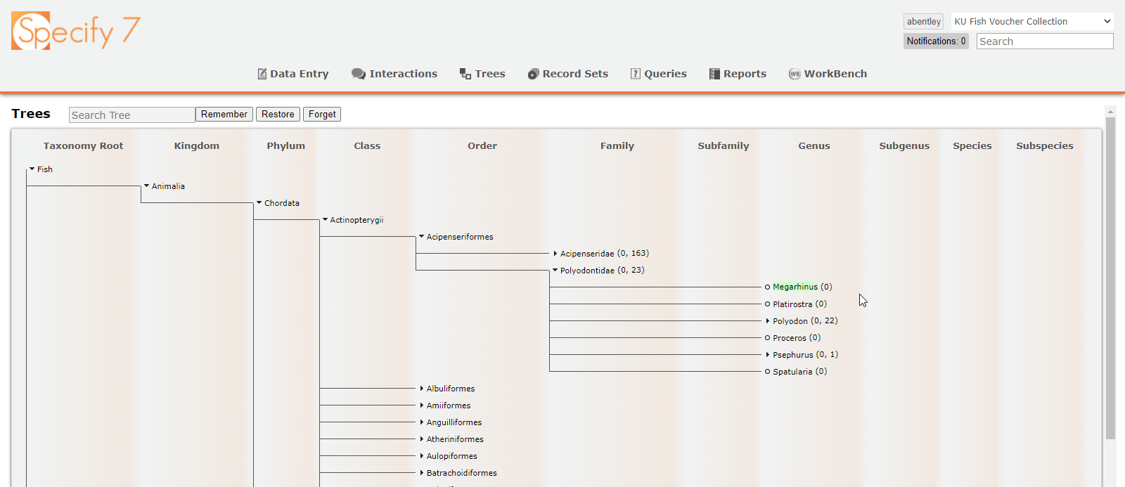Click the Restore button

[278, 115]
